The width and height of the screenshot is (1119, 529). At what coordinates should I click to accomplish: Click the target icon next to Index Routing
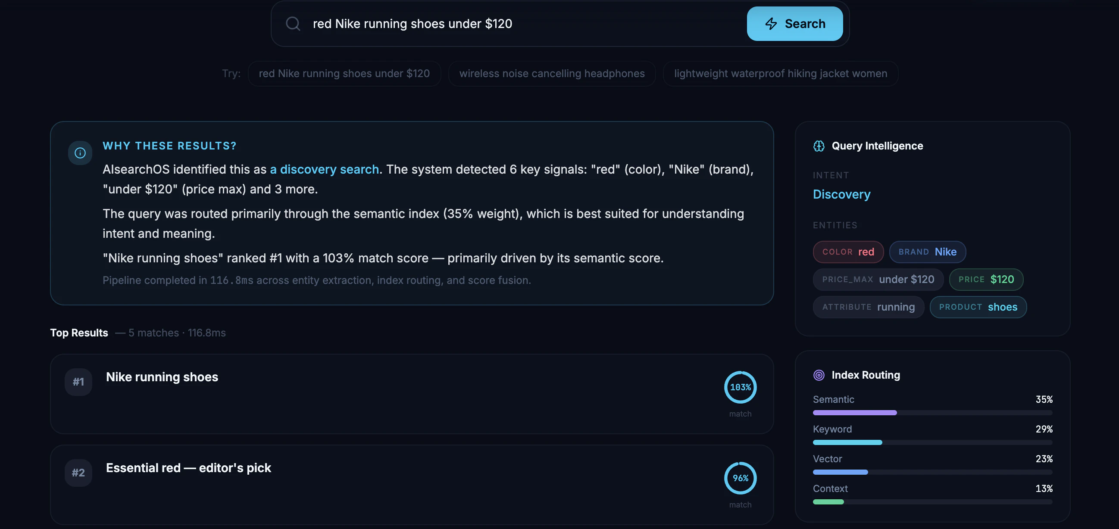pyautogui.click(x=819, y=375)
